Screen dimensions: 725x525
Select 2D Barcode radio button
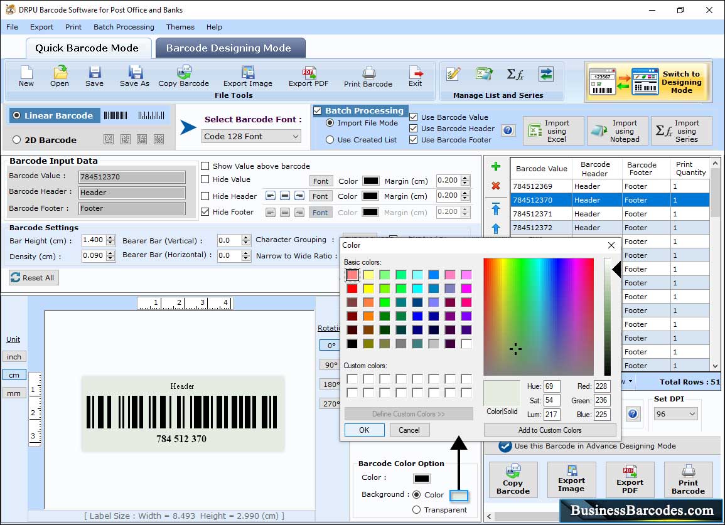17,140
